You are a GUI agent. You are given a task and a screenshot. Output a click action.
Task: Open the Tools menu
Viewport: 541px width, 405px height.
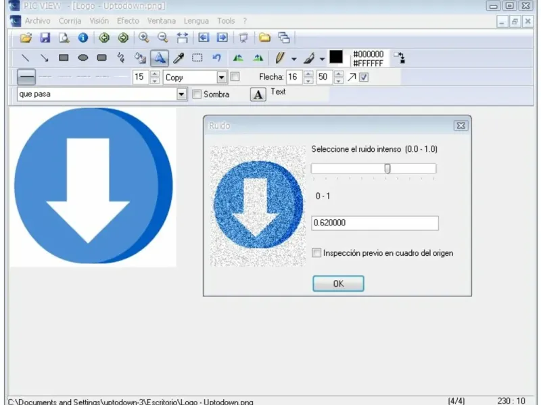click(226, 21)
